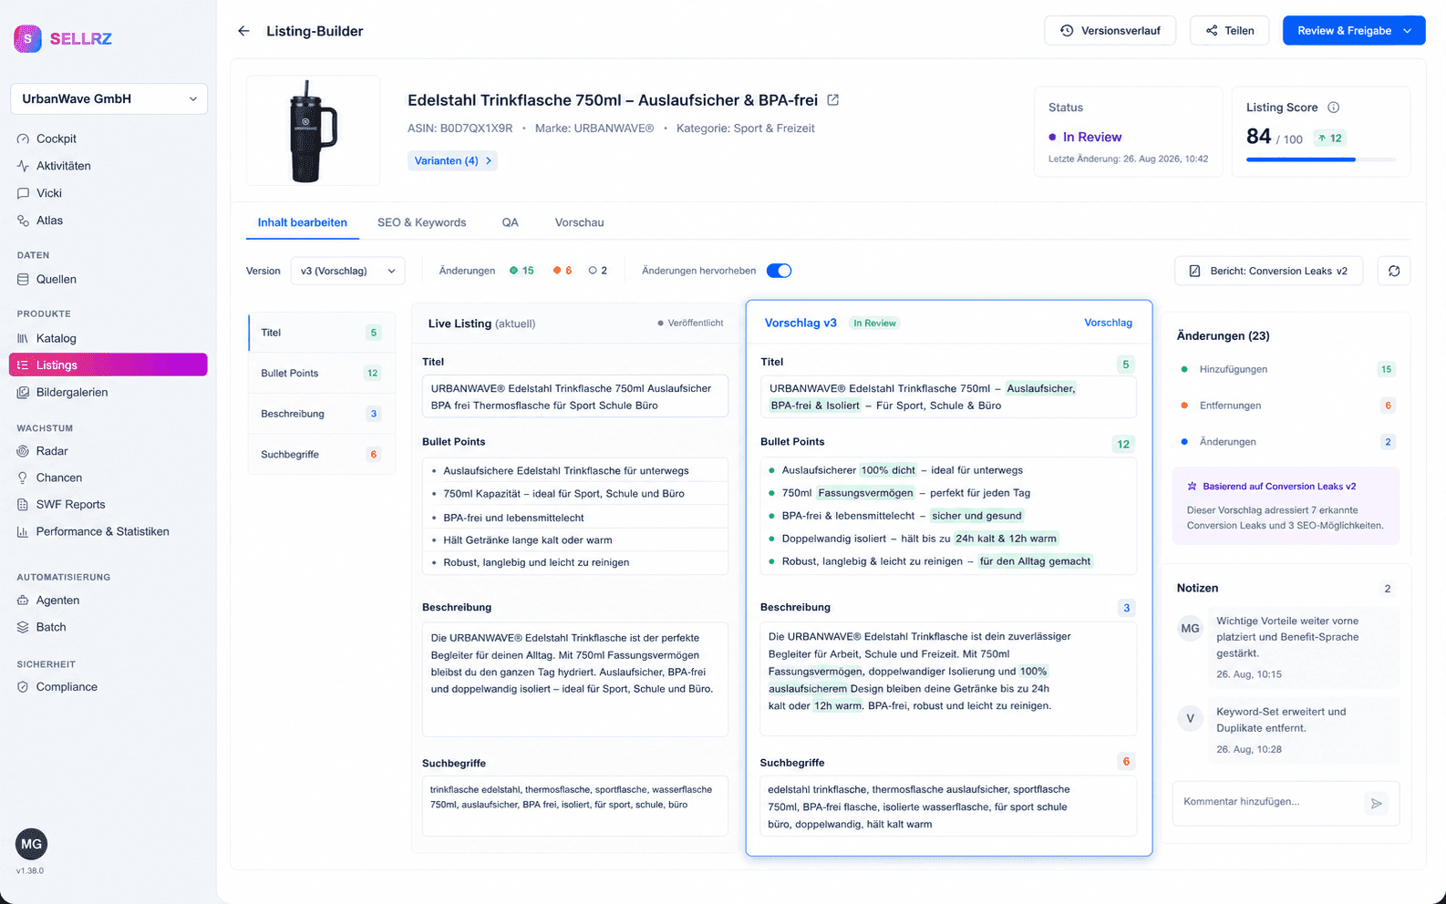Click the green 15 additions indicator

tap(522, 271)
